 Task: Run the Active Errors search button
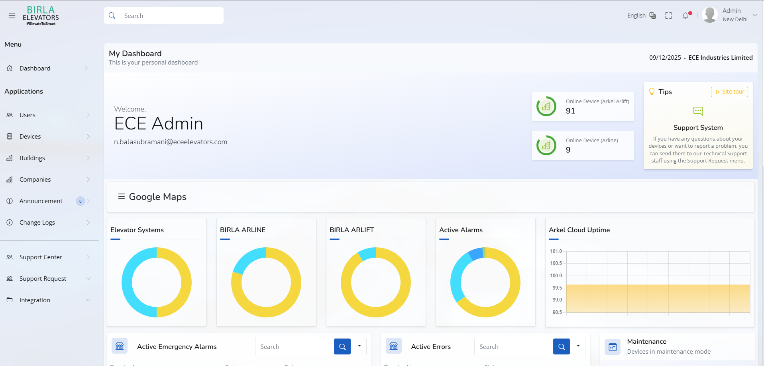[x=562, y=346]
